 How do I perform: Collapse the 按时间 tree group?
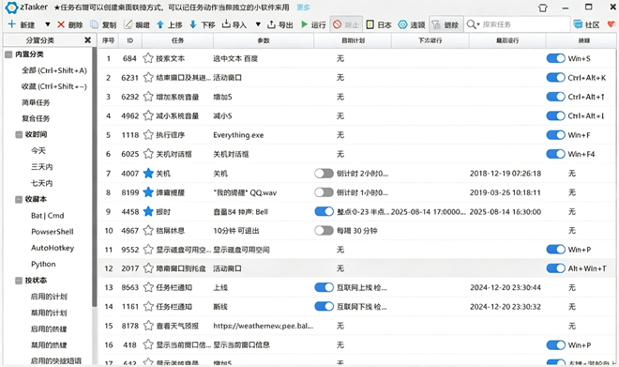click(x=19, y=135)
